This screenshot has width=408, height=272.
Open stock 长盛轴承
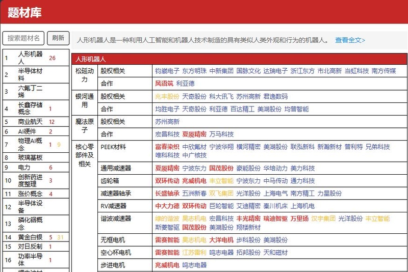[x=167, y=194]
